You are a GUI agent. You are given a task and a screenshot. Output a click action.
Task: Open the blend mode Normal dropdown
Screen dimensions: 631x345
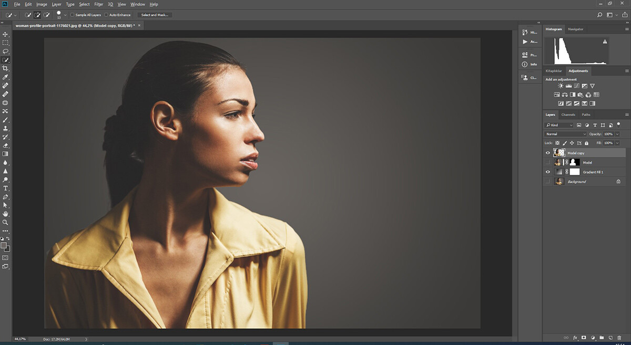(566, 134)
